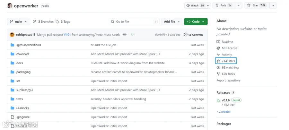Open the Fork options dropdown arrow
Screen dimensions: 289x130
239,5
